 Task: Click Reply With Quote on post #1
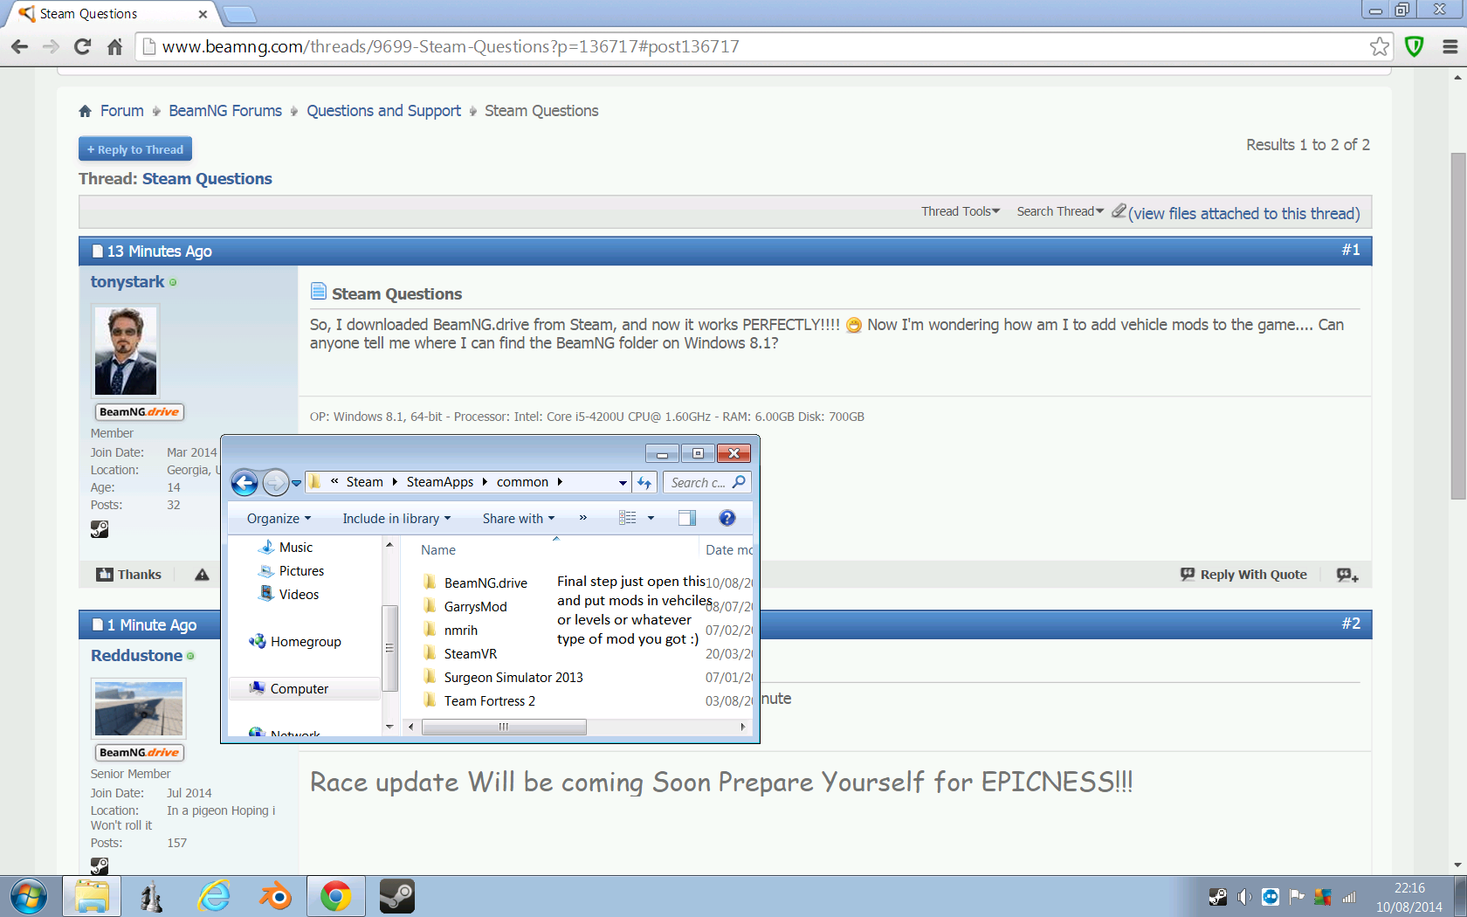(1243, 575)
